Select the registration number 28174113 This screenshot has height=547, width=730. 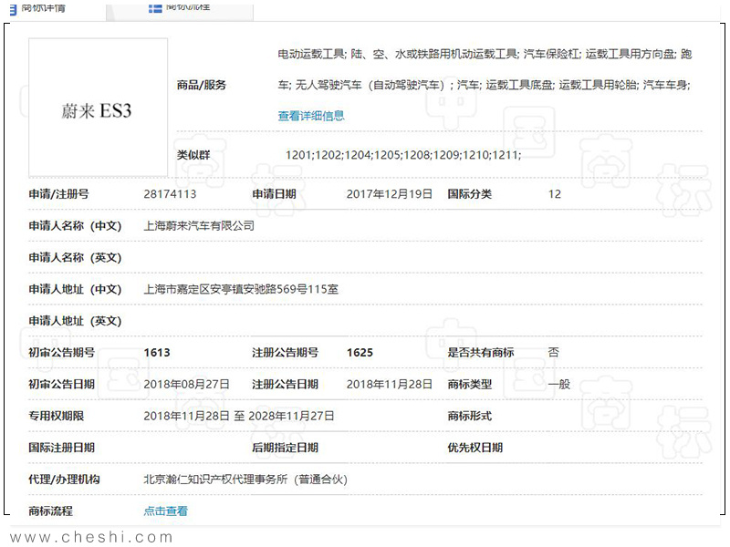pos(170,194)
